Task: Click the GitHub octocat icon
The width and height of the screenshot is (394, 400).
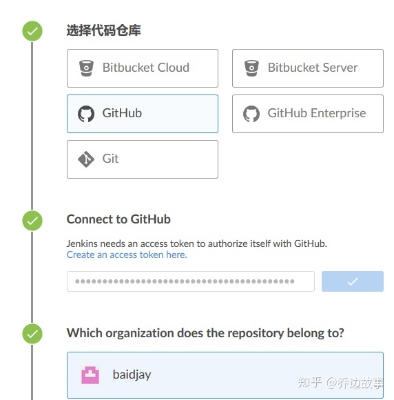Action: [x=86, y=114]
